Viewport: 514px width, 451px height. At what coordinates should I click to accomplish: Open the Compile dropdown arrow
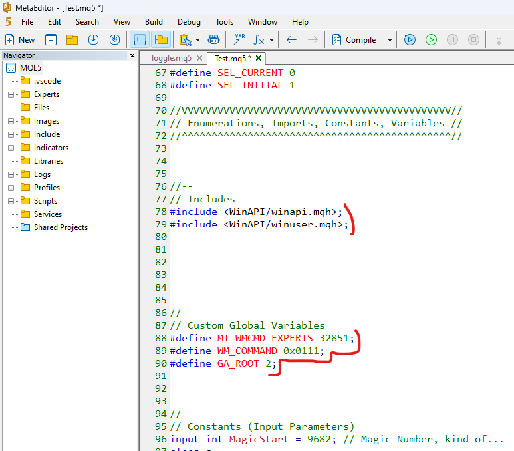(390, 40)
